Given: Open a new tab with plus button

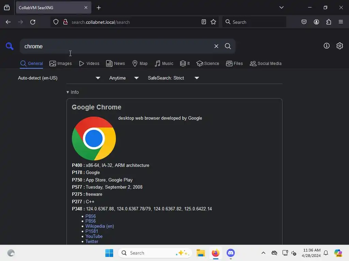Looking at the screenshot, I should (98, 8).
